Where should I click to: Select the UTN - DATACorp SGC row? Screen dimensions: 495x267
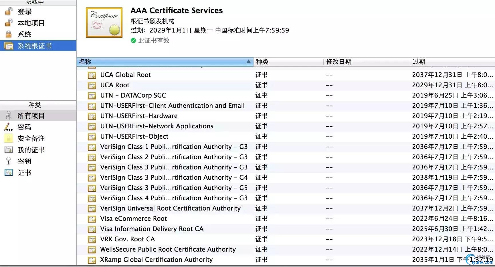coord(286,96)
